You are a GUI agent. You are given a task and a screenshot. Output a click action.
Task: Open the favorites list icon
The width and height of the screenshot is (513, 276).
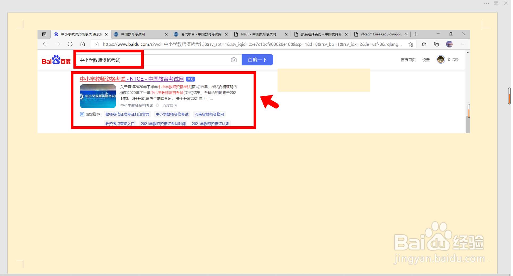pyautogui.click(x=424, y=44)
